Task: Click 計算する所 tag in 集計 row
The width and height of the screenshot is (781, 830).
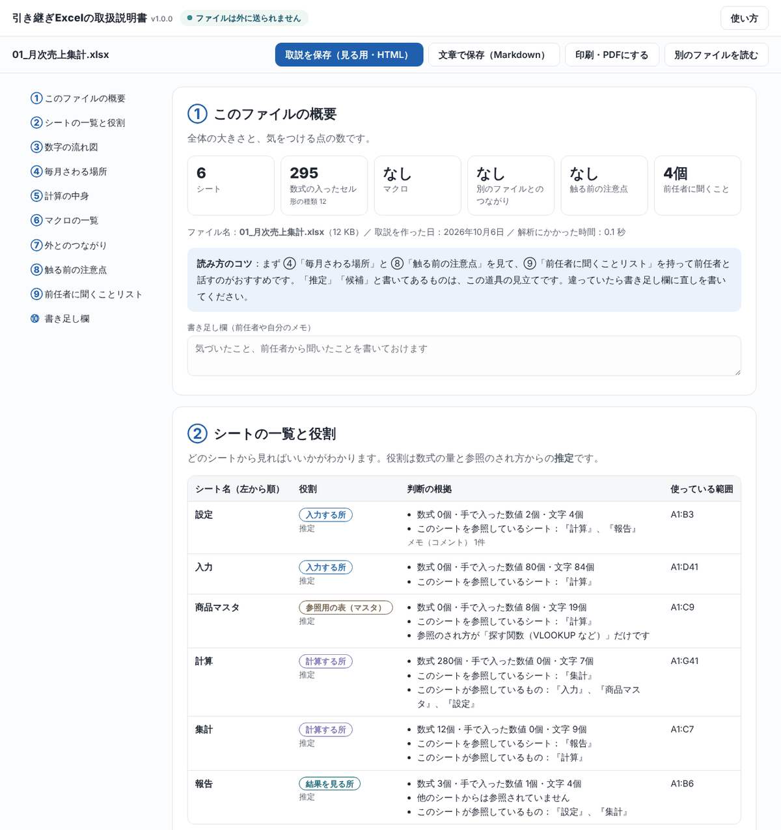Action: [325, 730]
